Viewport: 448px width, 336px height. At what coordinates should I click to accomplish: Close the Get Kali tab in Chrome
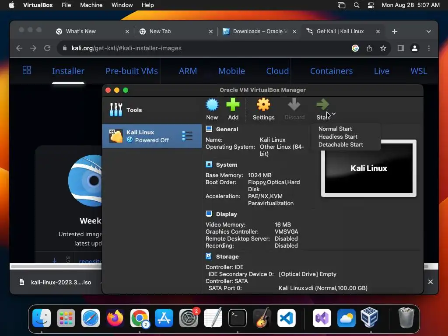[378, 31]
